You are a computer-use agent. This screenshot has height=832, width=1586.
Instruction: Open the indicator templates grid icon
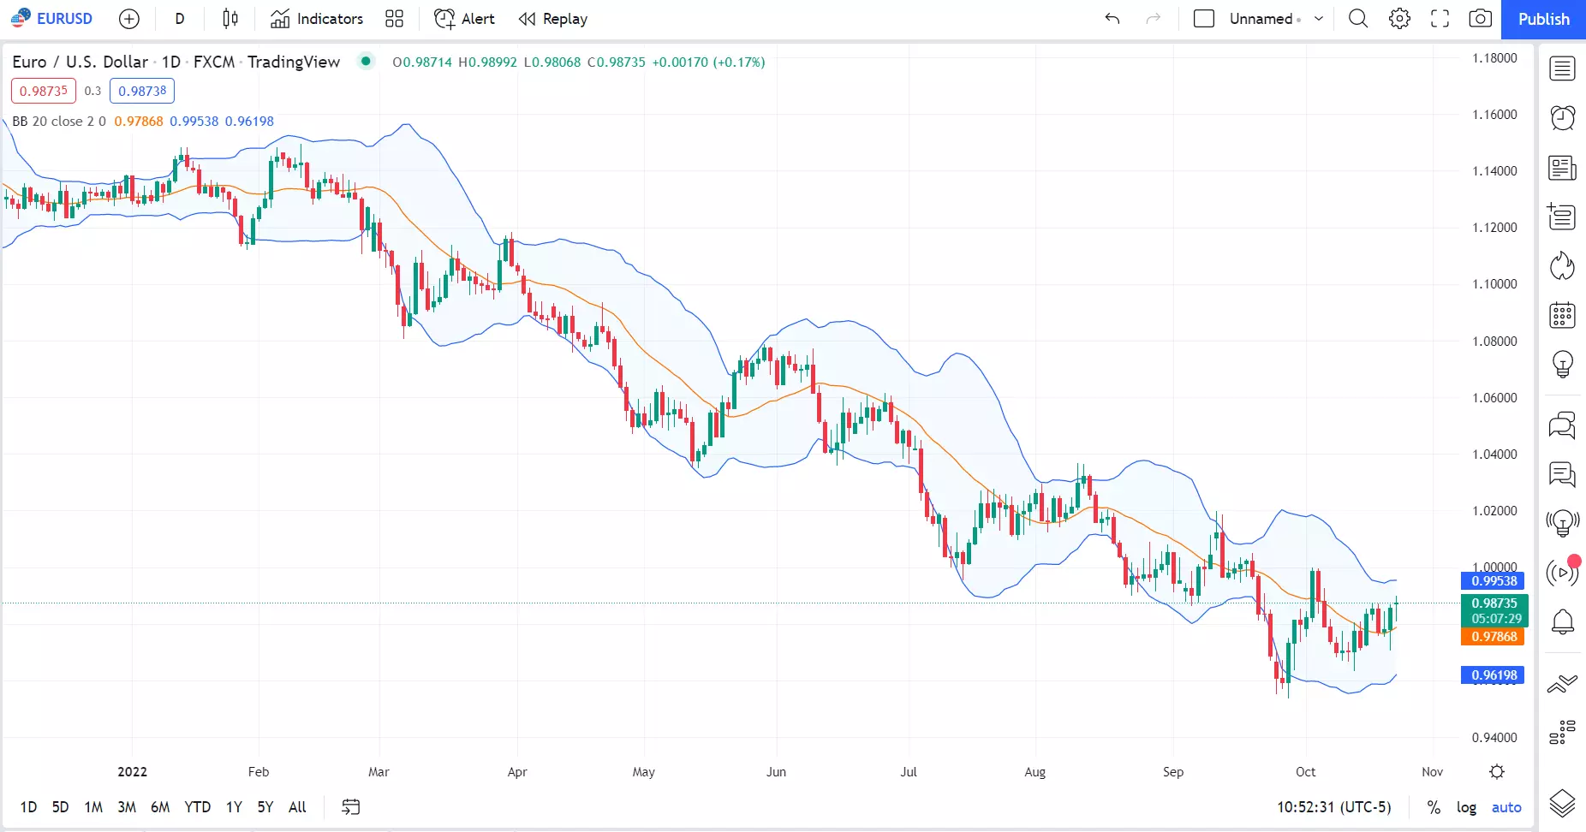pos(394,19)
